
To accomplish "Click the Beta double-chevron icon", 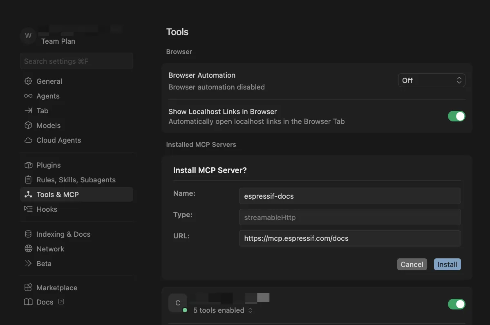I will pos(28,263).
